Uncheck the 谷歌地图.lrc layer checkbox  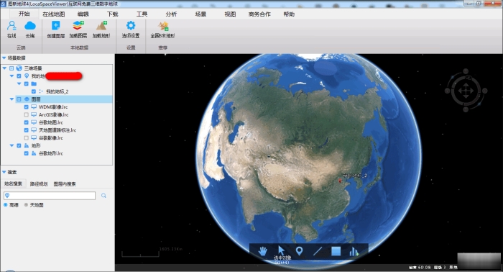pos(27,122)
